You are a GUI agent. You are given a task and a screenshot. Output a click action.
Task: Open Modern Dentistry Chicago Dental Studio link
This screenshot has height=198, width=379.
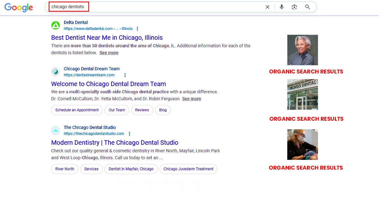(115, 143)
